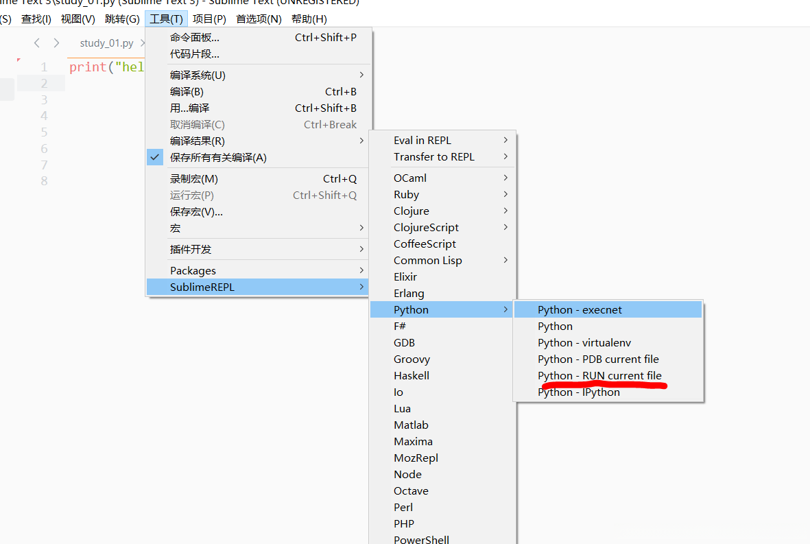This screenshot has width=810, height=544.
Task: Run 编译(B) build command
Action: click(x=258, y=91)
